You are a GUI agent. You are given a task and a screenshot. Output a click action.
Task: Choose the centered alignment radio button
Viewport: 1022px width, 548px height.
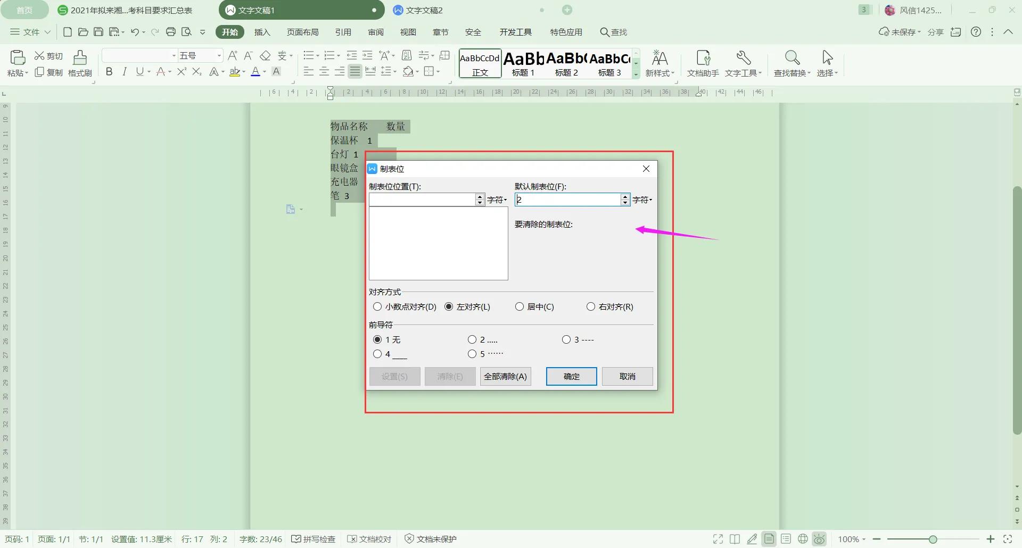click(520, 306)
